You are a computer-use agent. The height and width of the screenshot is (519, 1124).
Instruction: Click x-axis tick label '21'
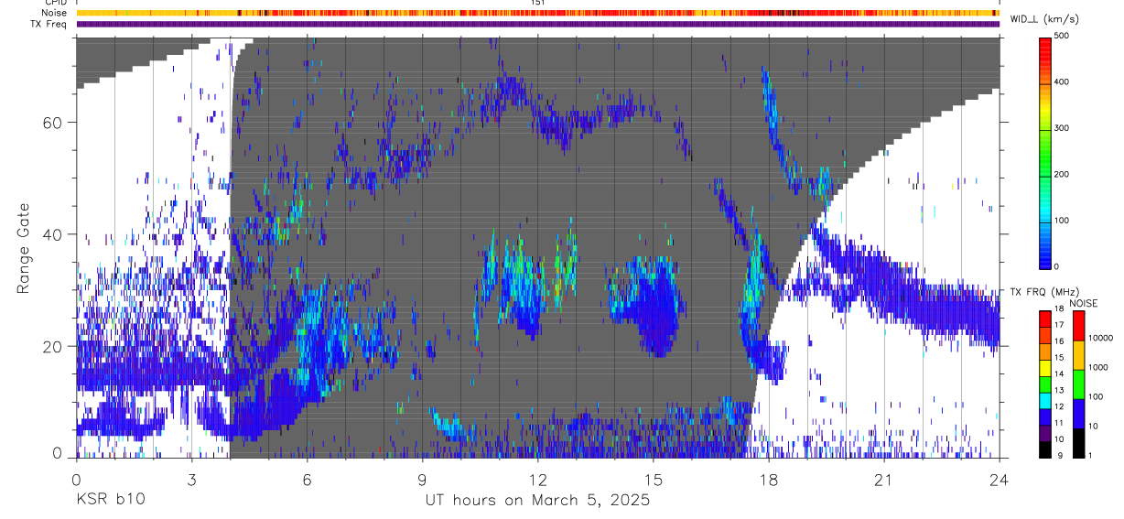[x=884, y=480]
